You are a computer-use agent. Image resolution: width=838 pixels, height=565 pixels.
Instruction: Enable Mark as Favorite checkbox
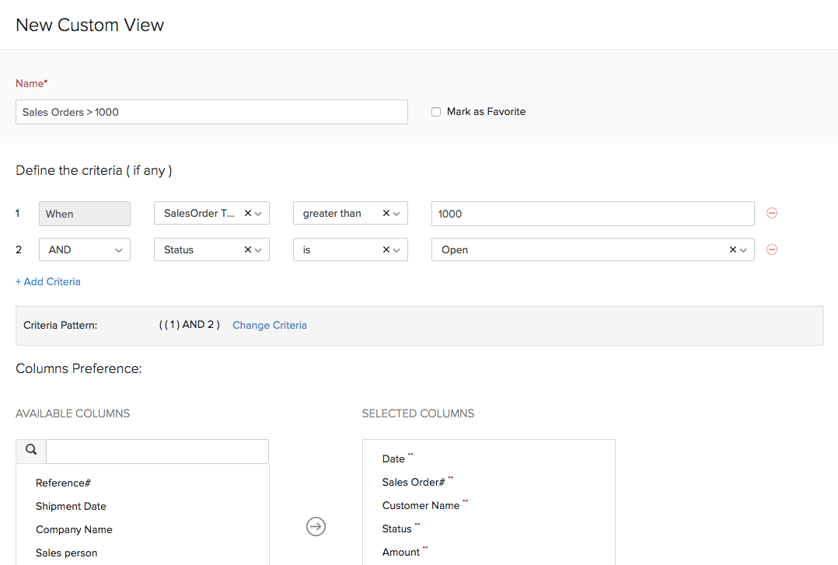(436, 112)
